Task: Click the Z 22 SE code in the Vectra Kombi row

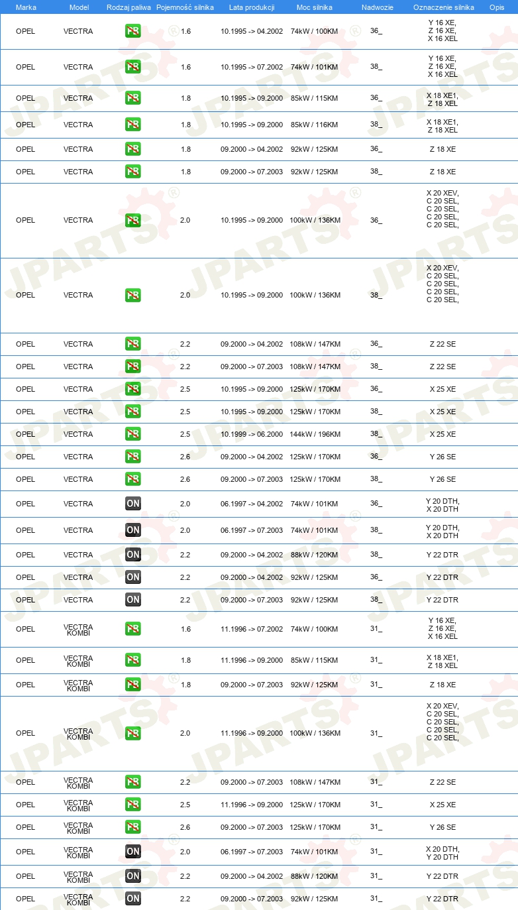Action: (442, 782)
